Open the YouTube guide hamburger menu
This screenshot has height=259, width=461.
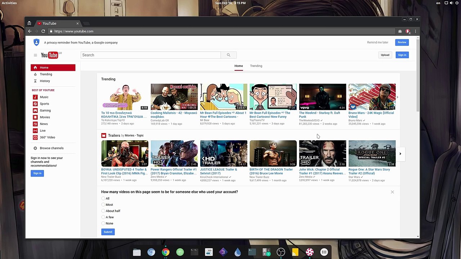[35, 55]
